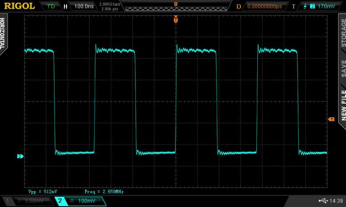
Task: Open the 100.0ns timebase scale setting
Action: [84, 6]
